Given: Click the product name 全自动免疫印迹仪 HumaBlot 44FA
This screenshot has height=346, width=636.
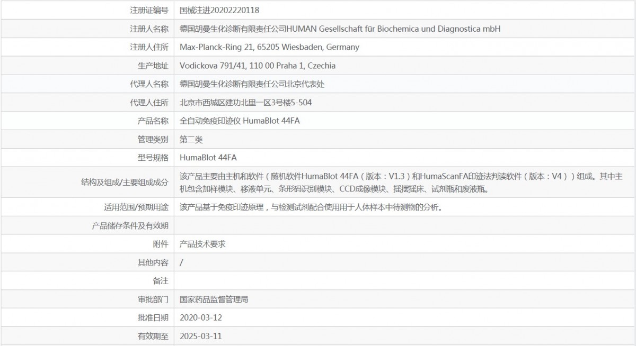Looking at the screenshot, I should pyautogui.click(x=240, y=121).
